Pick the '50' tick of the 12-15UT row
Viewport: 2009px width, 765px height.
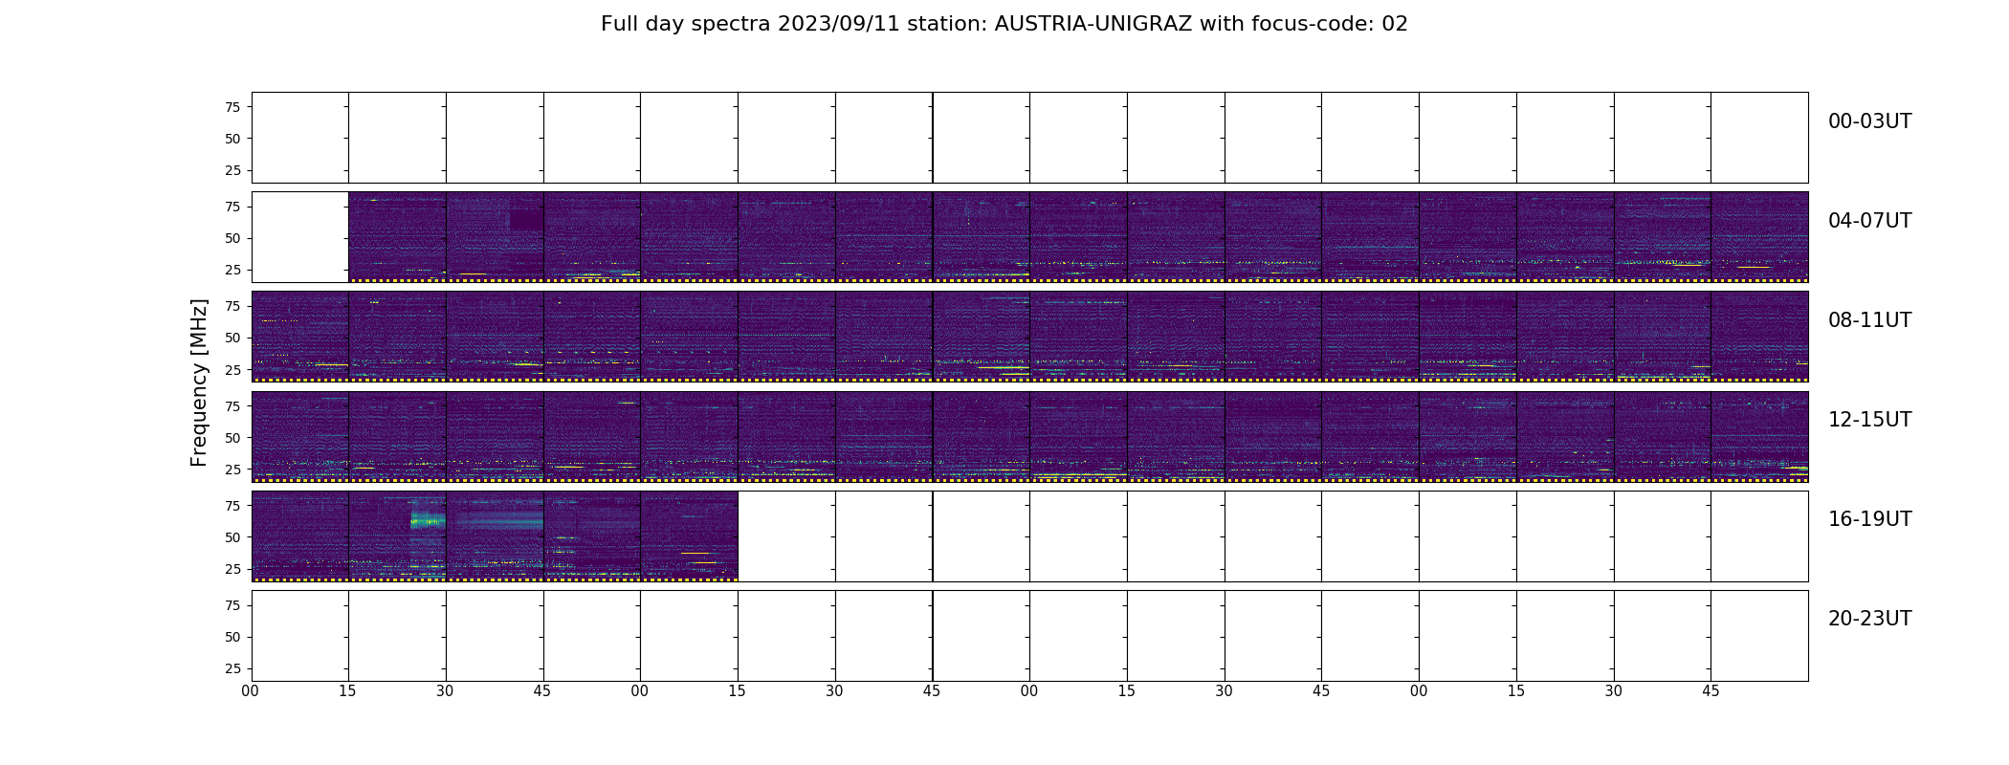pos(232,437)
